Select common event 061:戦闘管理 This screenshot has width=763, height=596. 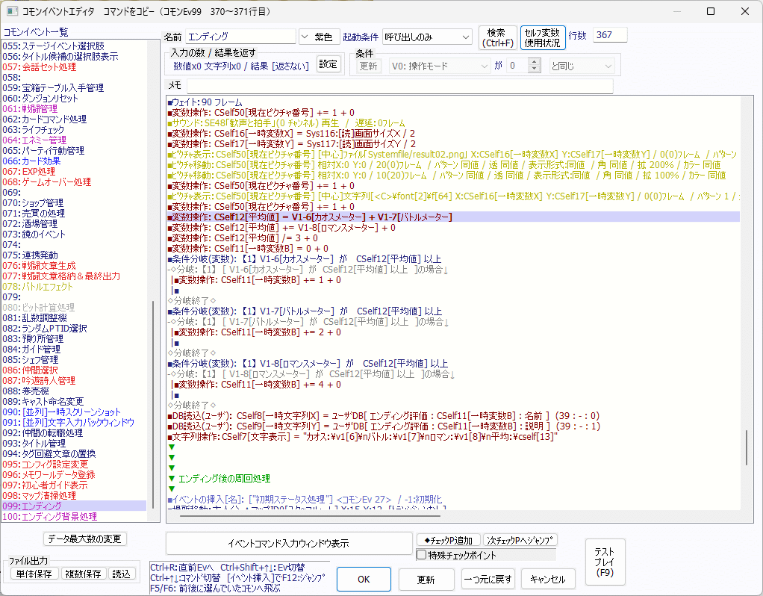point(74,108)
